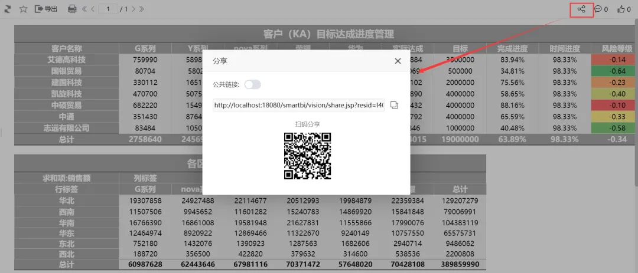Click the 华东 row label
Screen dimensions: 638x273
click(x=66, y=233)
